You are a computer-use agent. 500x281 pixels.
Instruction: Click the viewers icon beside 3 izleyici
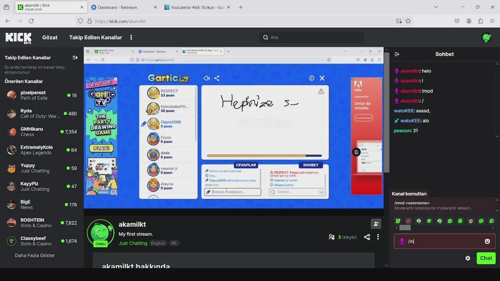[332, 237]
